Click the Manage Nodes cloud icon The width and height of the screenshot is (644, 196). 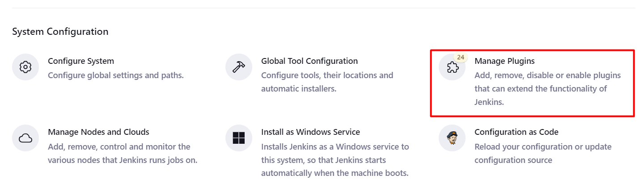25,138
